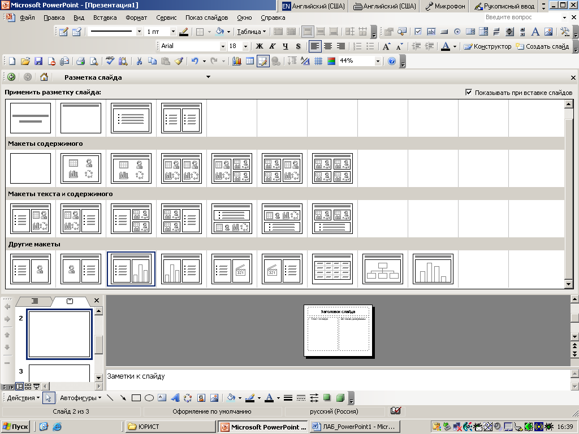579x434 pixels.
Task: Expand font color dropdown arrow in formatting bar
Action: tap(455, 46)
